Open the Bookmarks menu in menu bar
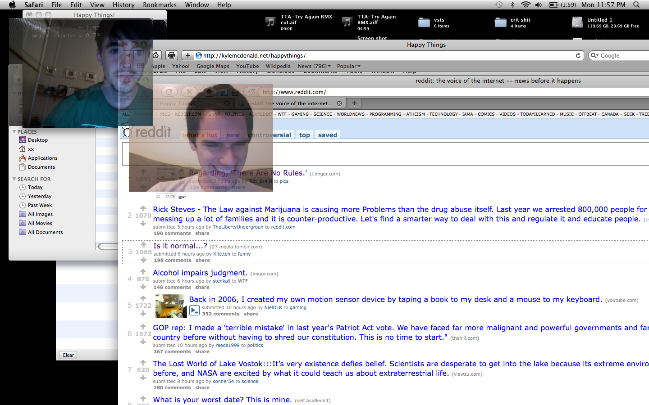 (160, 5)
